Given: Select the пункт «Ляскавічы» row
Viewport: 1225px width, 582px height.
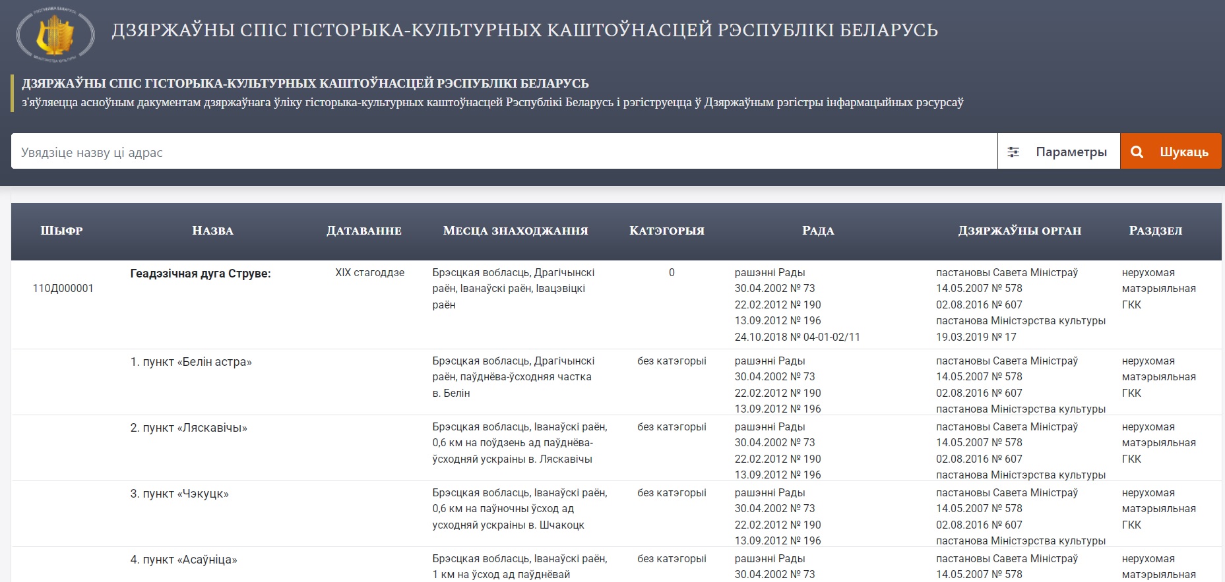Looking at the screenshot, I should click(x=189, y=428).
